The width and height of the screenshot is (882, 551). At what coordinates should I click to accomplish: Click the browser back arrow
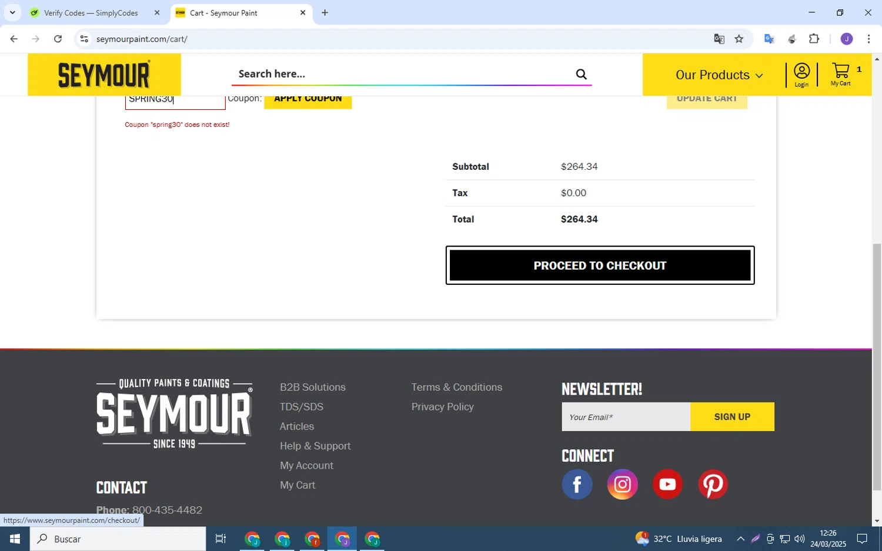[x=14, y=39]
